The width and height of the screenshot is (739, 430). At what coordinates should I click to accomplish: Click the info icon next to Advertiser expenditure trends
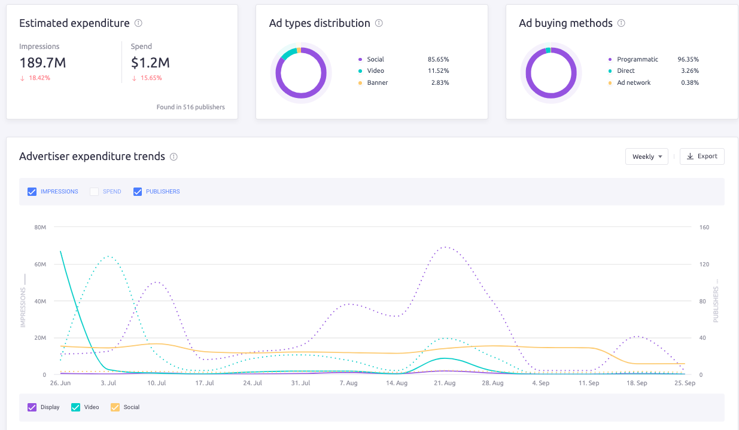(174, 156)
